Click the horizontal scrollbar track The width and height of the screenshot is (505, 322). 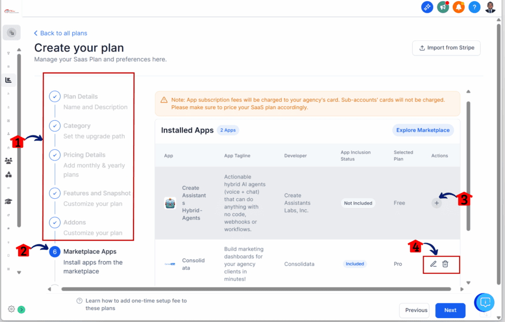256,289
